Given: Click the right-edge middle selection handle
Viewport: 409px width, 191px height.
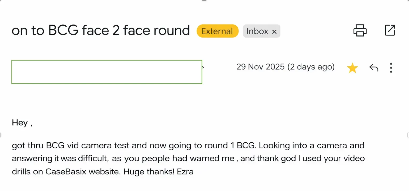Looking at the screenshot, I should [x=408, y=135].
